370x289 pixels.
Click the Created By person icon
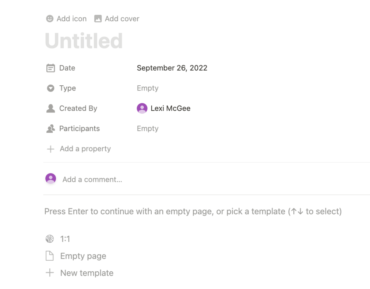pyautogui.click(x=50, y=108)
